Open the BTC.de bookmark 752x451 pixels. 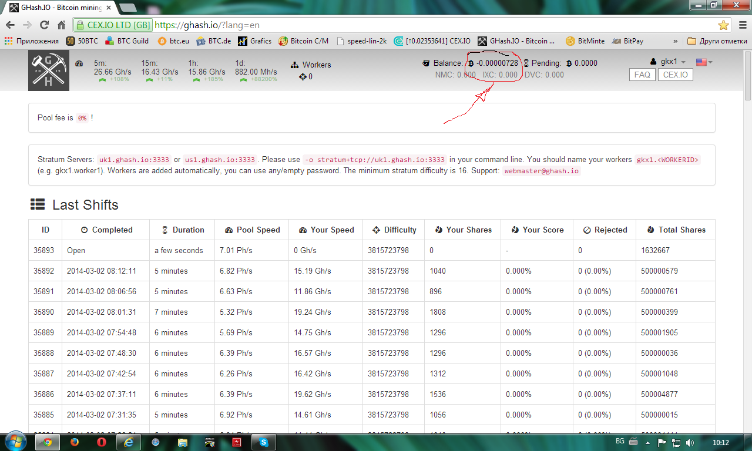coord(214,41)
